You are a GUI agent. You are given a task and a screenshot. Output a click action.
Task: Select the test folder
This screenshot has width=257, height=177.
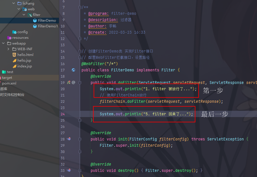10,72
